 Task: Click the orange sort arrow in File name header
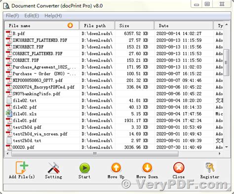(x=70, y=25)
